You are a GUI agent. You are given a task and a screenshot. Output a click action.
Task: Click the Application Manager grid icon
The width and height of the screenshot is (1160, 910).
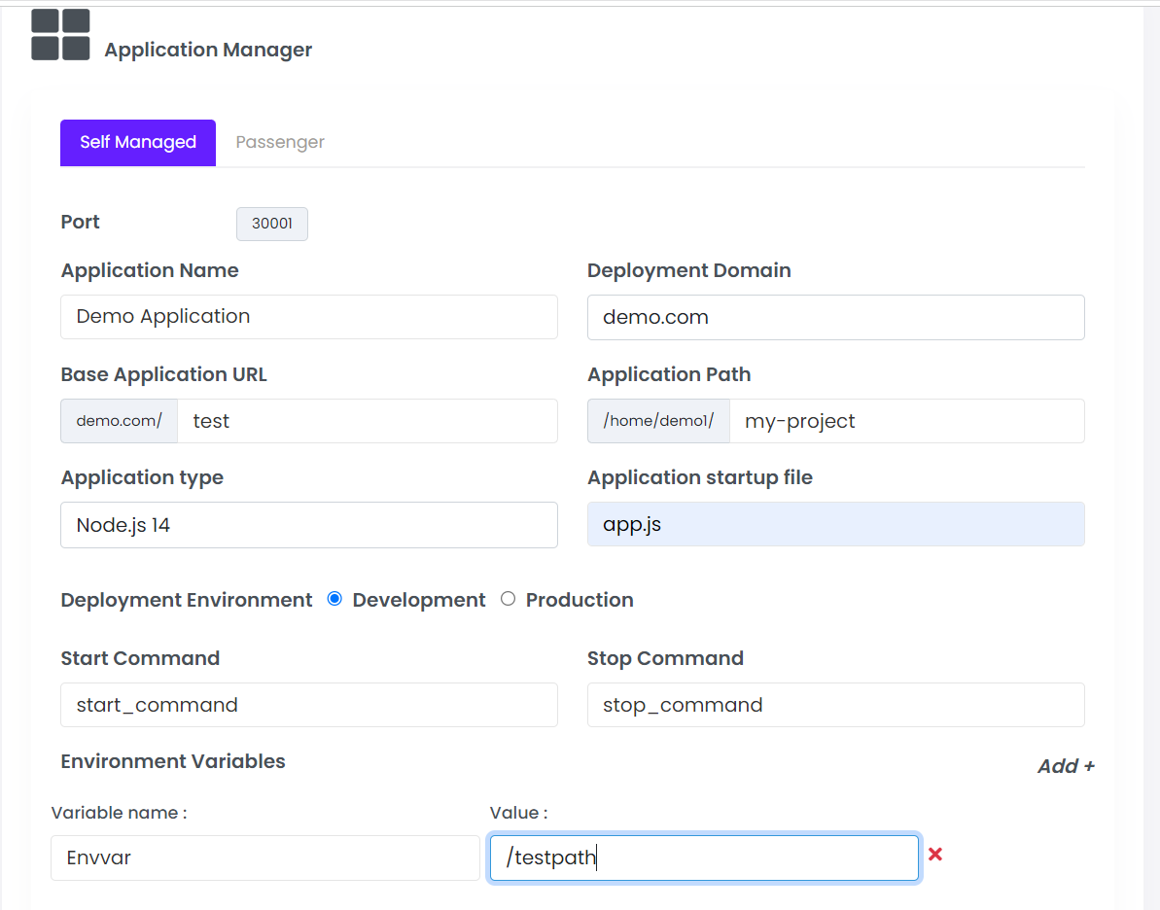(x=60, y=35)
